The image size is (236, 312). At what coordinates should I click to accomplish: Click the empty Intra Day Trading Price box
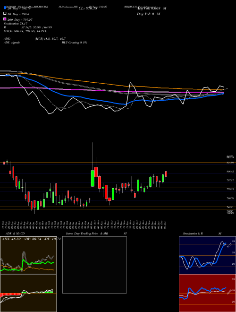click(94, 265)
